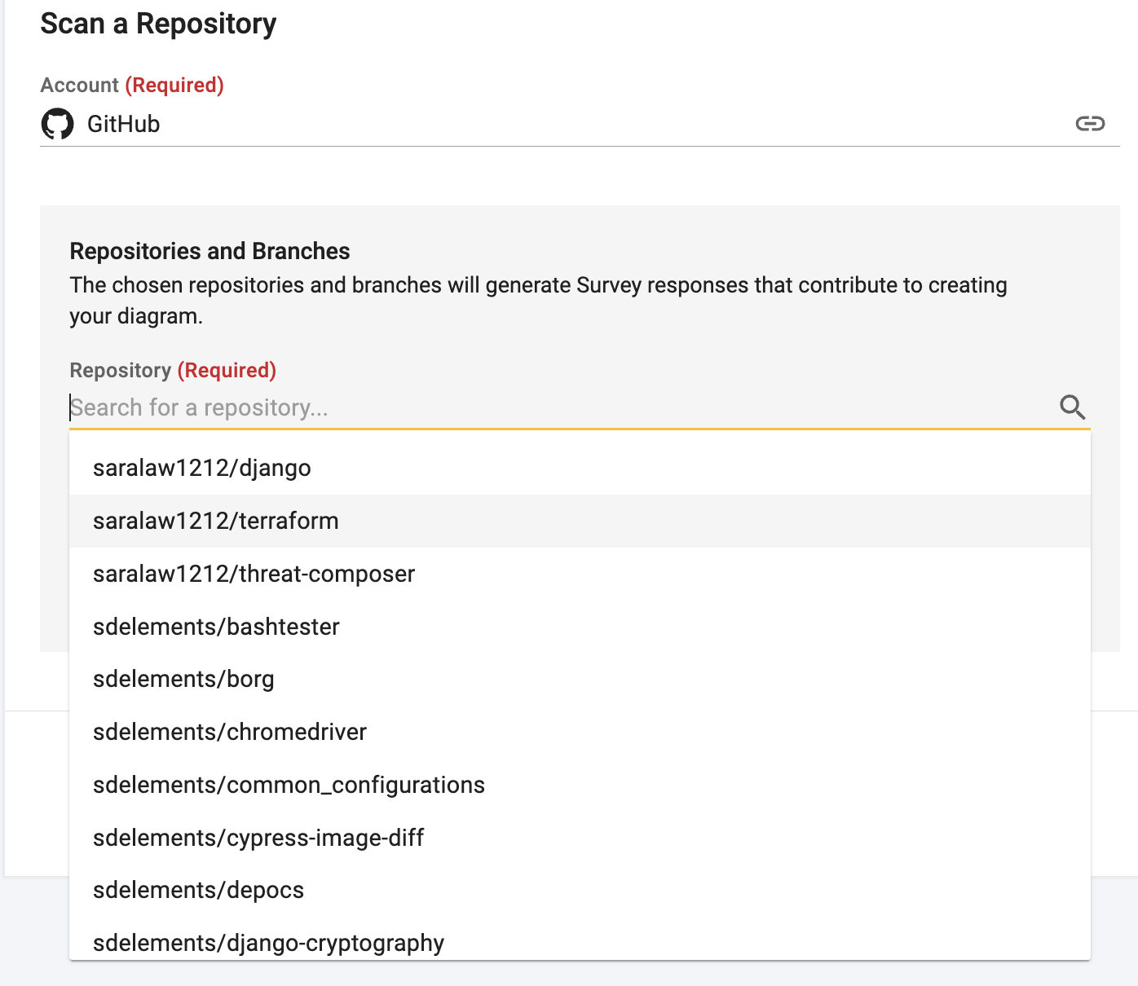Viewport: 1138px width, 986px height.
Task: Choose the saralaw1212/terraform repository
Action: pyautogui.click(x=580, y=521)
